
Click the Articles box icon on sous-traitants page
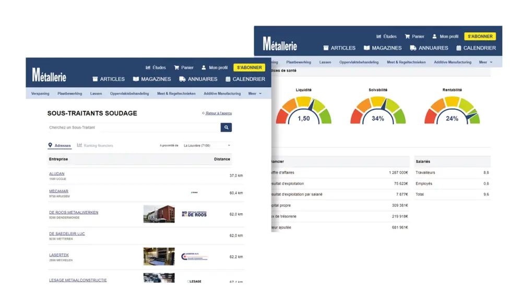[x=95, y=79]
